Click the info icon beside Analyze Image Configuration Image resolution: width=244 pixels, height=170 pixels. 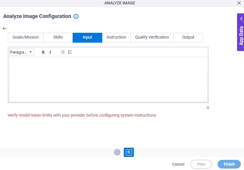(x=76, y=16)
